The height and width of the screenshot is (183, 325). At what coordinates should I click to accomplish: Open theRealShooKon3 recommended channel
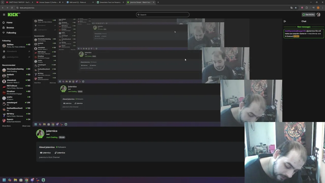[x=16, y=109]
